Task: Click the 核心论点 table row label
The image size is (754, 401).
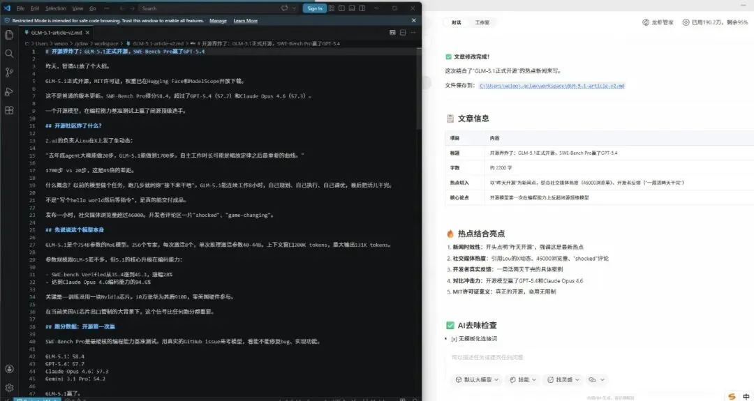Action: [x=459, y=197]
